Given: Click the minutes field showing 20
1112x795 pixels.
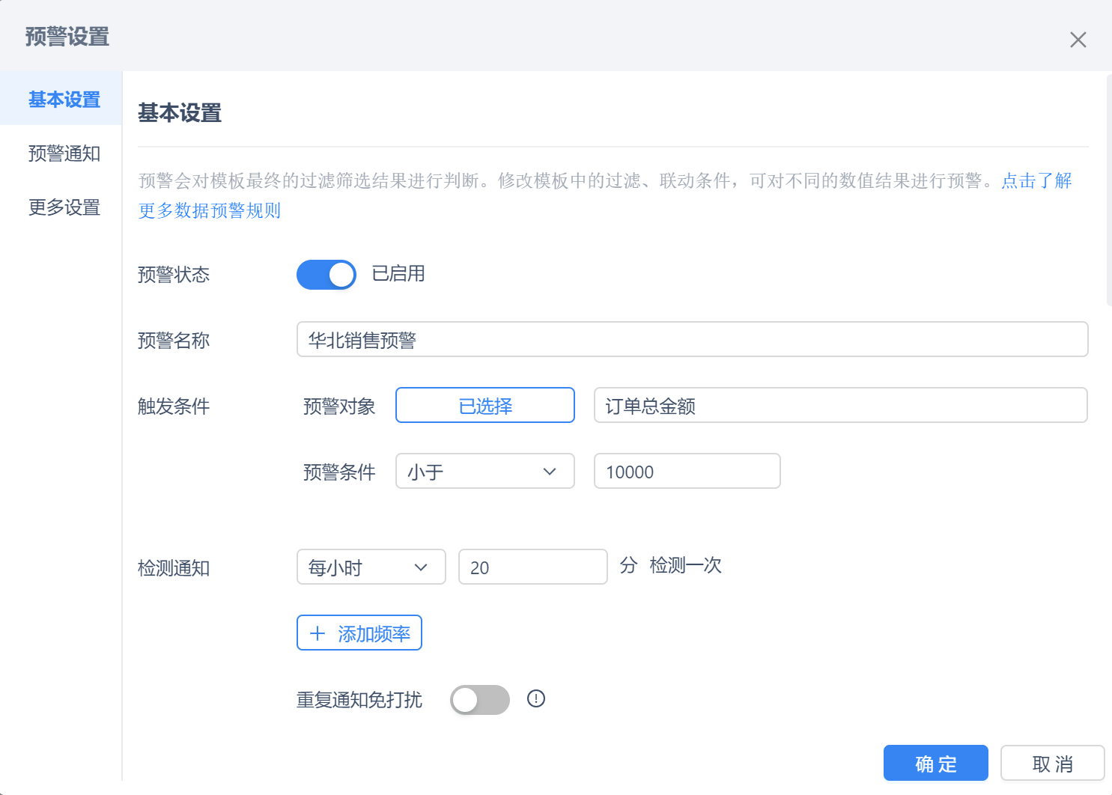Looking at the screenshot, I should (x=532, y=567).
